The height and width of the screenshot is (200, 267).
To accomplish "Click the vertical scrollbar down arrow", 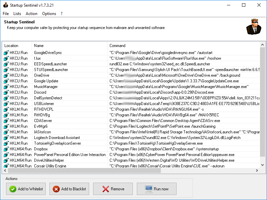I will (x=262, y=165).
